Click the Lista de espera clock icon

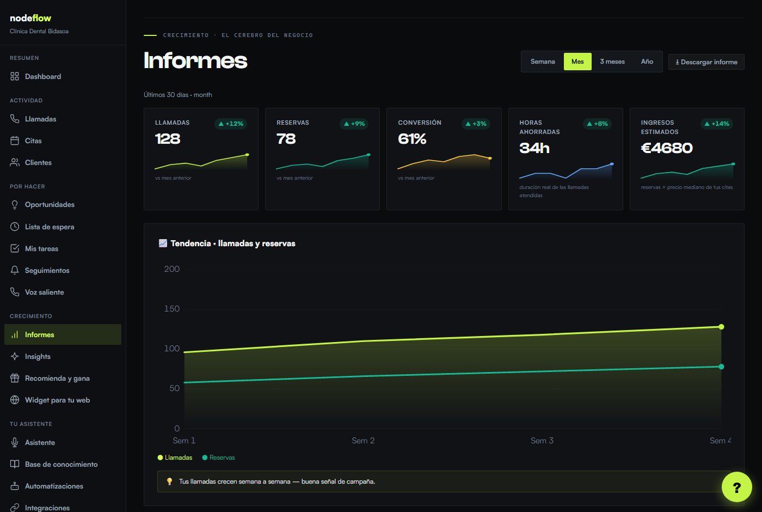[x=15, y=227]
